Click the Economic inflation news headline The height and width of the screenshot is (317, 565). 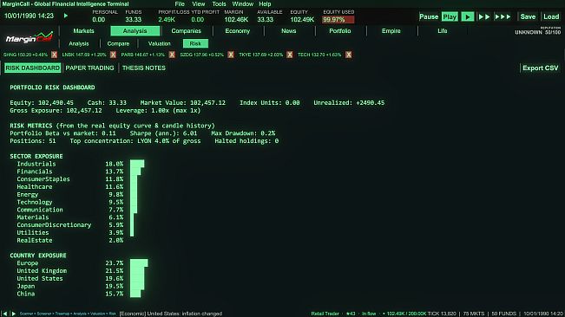click(x=170, y=314)
